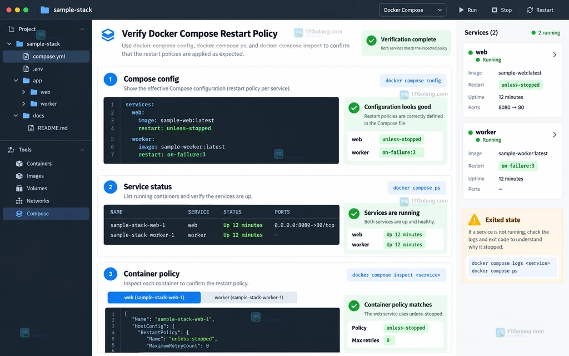Expand the worker folder arrow

[x=23, y=103]
